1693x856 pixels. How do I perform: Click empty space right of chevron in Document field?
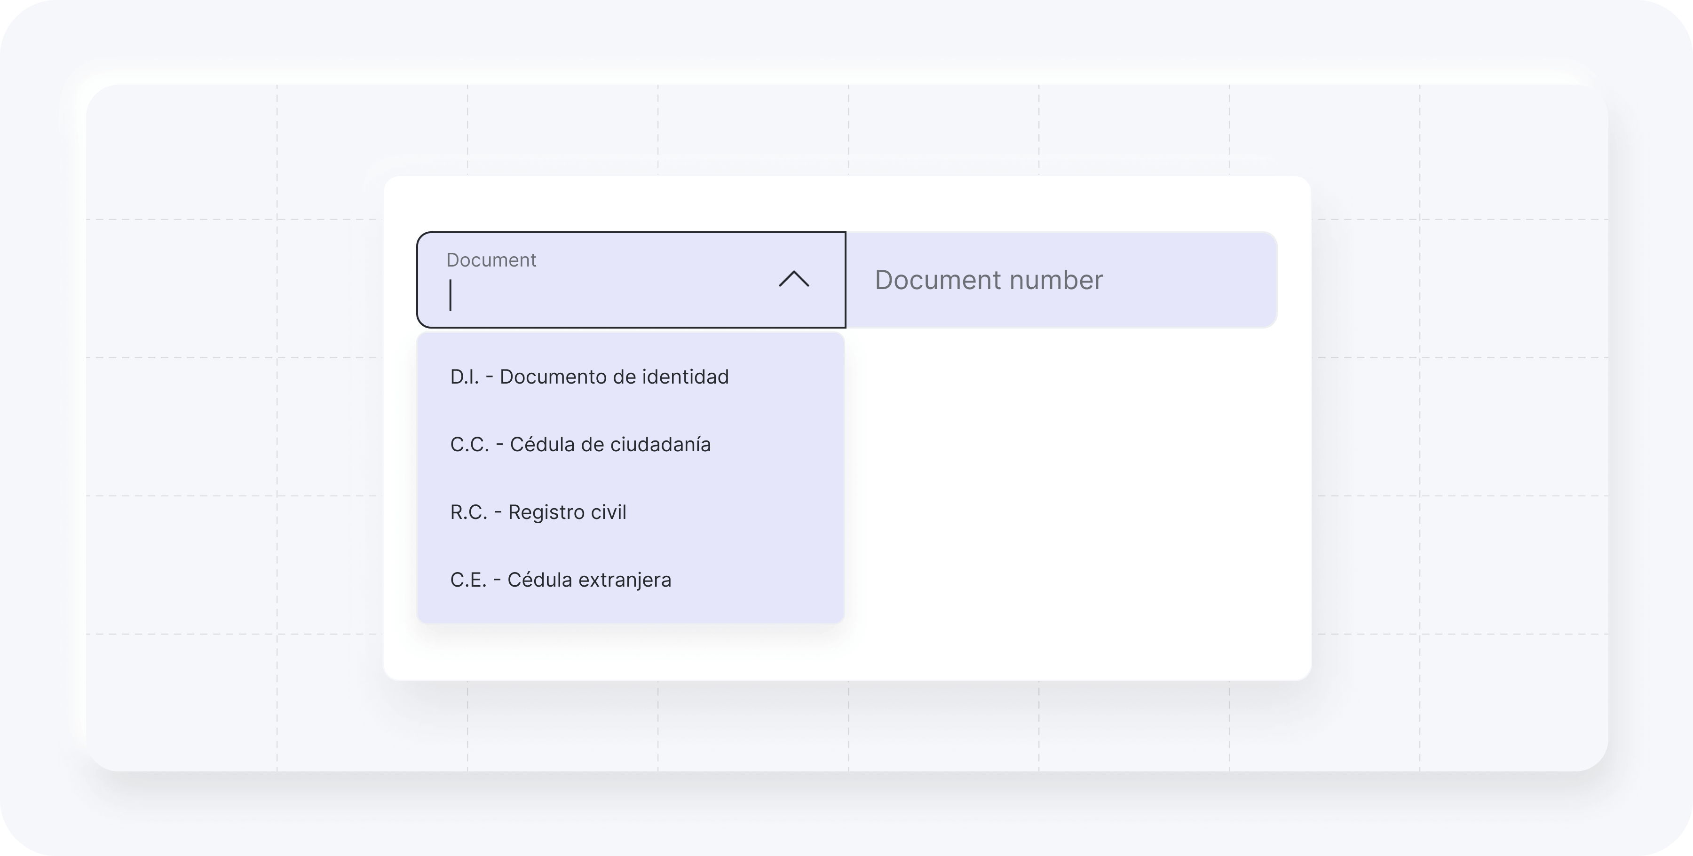[x=828, y=280]
